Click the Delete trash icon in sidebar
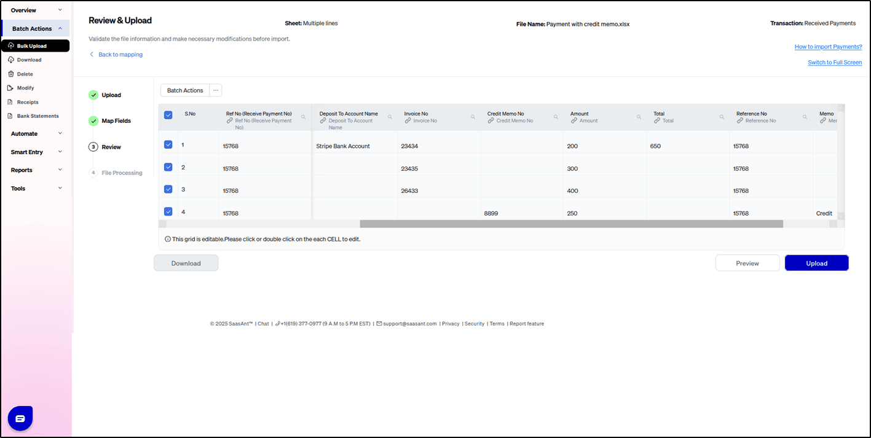Image resolution: width=871 pixels, height=438 pixels. click(x=10, y=74)
